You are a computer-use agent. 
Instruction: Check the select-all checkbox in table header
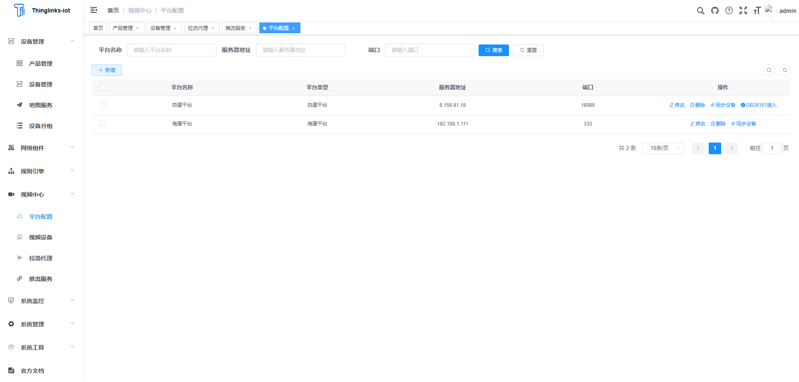coord(103,87)
